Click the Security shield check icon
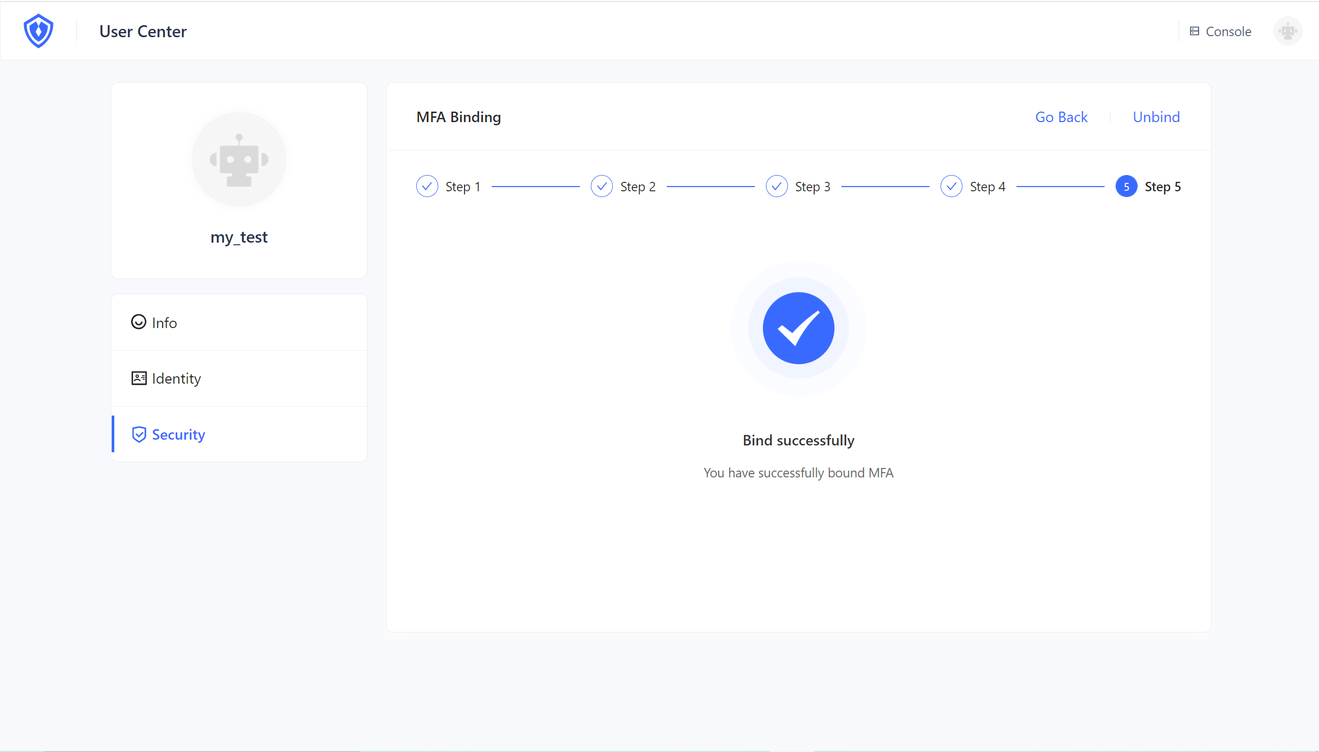This screenshot has width=1319, height=752. coord(139,434)
